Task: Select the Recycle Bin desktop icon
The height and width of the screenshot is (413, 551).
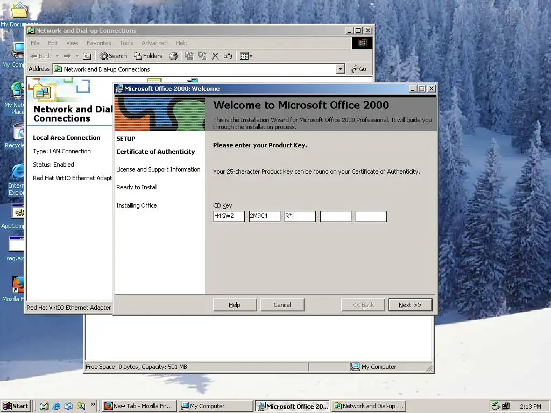Action: 14,136
